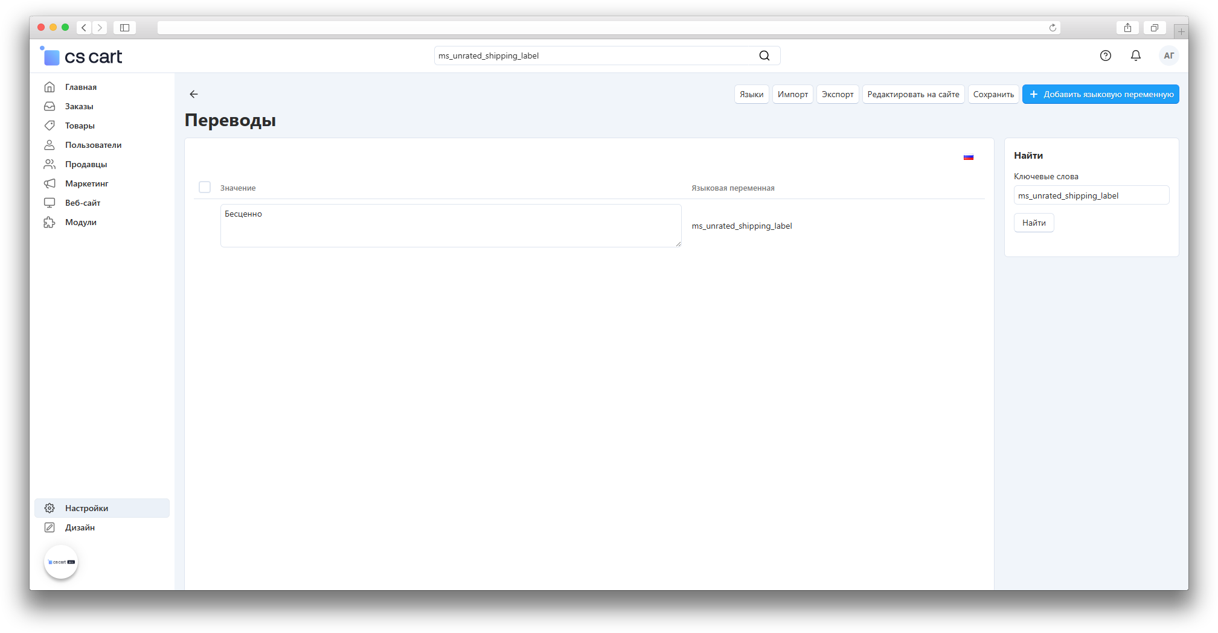Click the round cs cart badge bottom-left
Viewport: 1218px width, 633px height.
[x=61, y=562]
